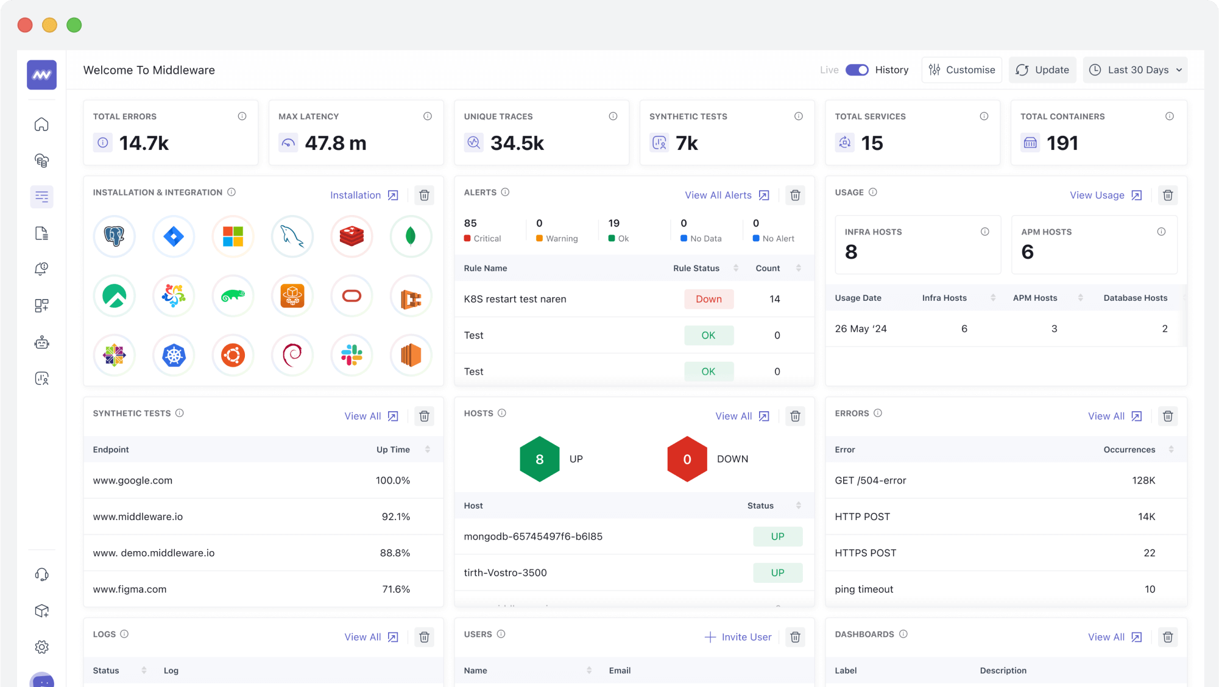Sort errors by Occurrences column
Viewport: 1219px width, 687px height.
(x=1170, y=449)
